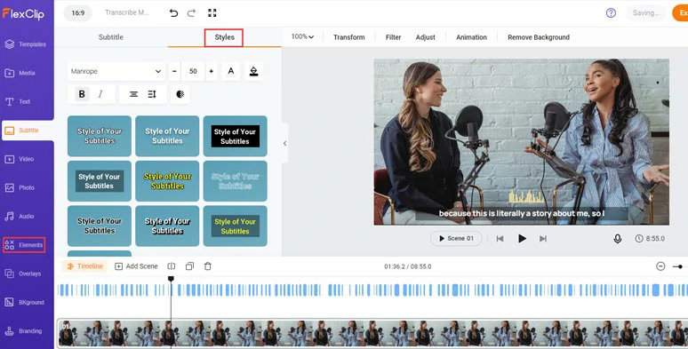Play Scene 01
This screenshot has height=349, width=688.
pos(456,239)
